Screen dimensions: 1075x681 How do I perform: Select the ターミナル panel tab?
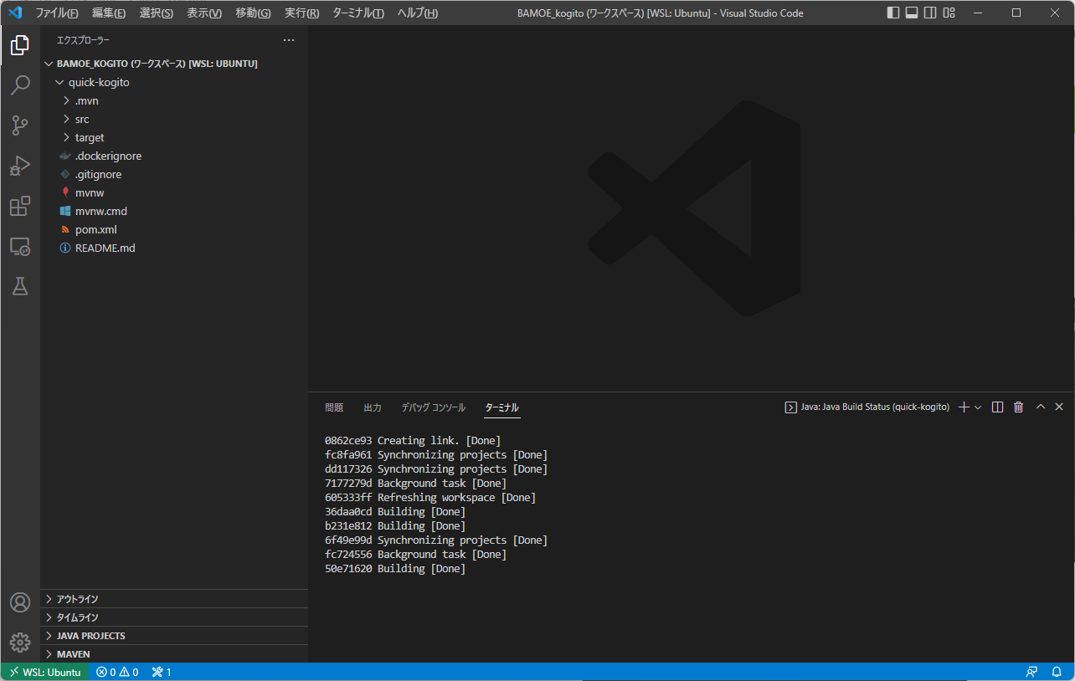click(x=502, y=407)
